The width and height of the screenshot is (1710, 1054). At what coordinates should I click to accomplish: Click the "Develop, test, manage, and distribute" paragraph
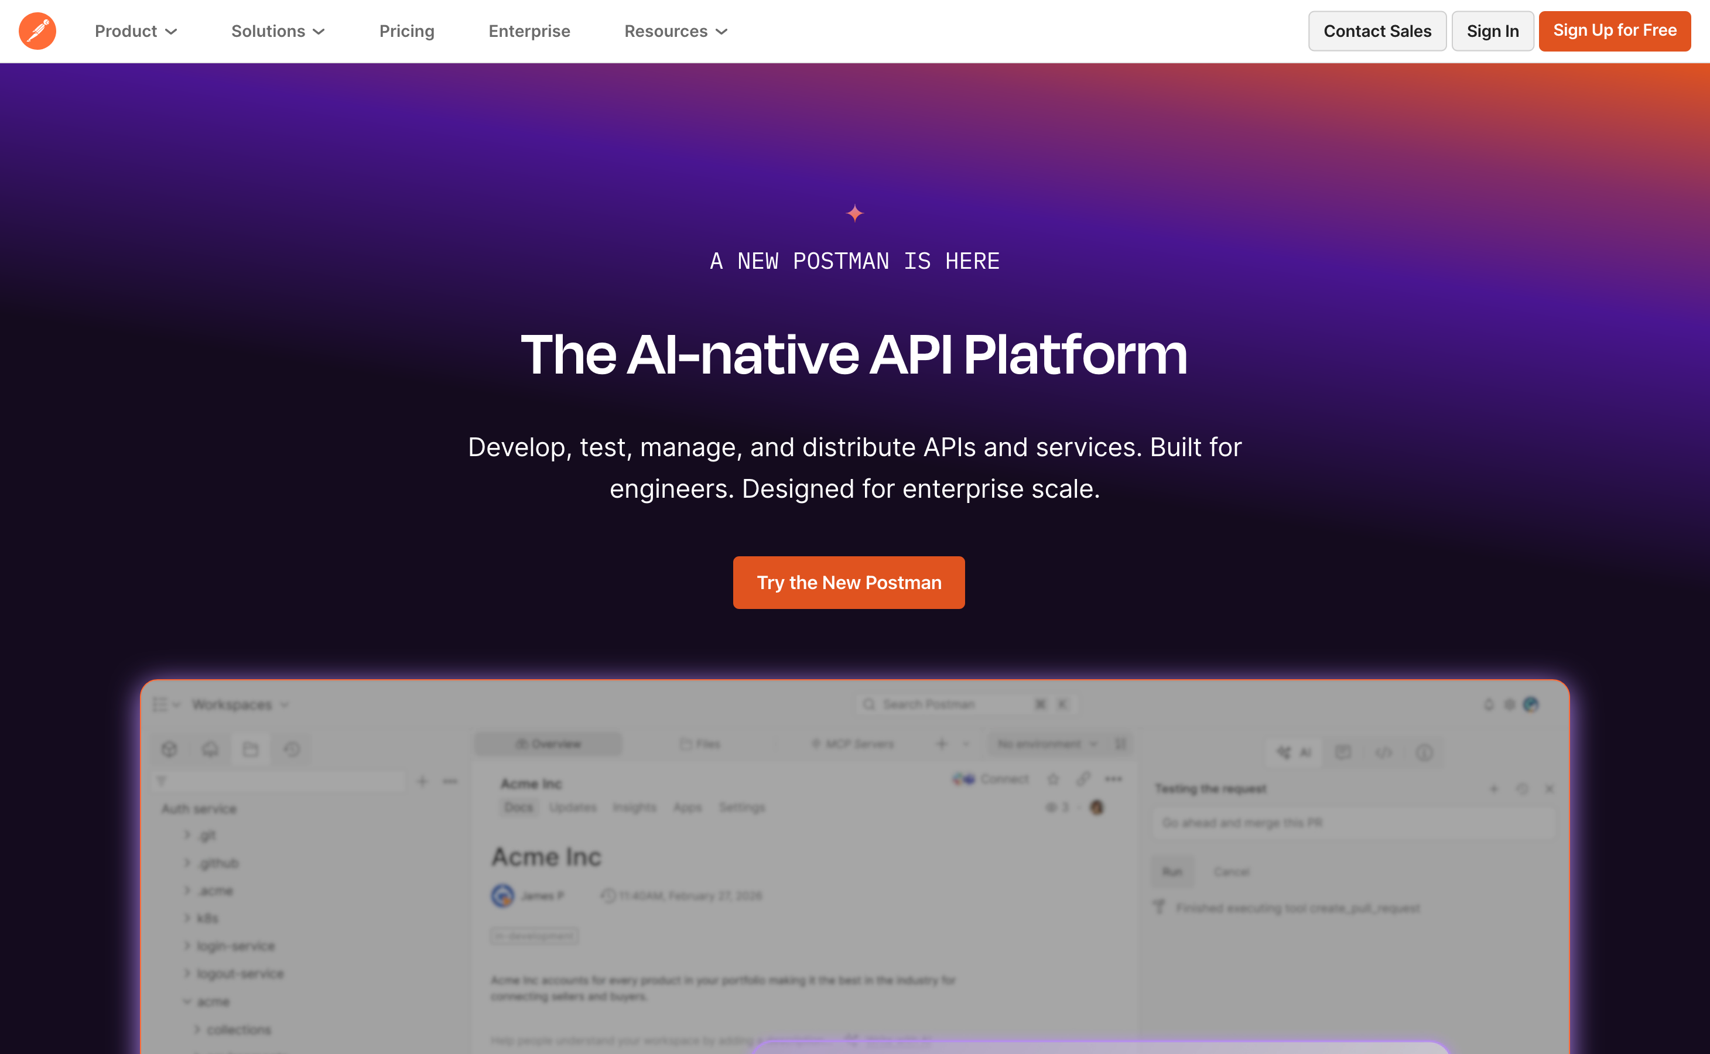point(854,468)
